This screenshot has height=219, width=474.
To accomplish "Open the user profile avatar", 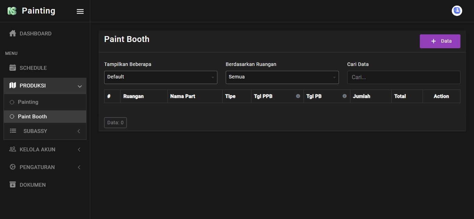I will [457, 11].
